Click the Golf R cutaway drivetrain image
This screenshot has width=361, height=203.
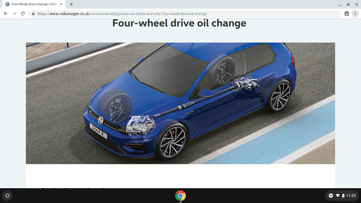tap(180, 103)
